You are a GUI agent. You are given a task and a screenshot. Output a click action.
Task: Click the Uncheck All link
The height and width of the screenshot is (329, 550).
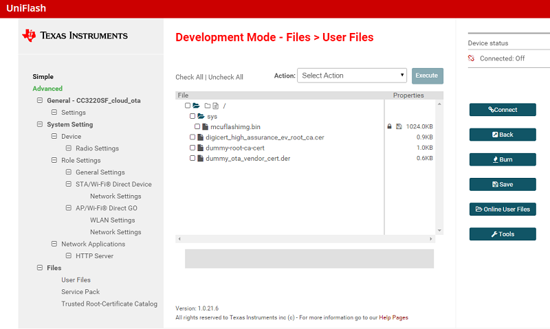[x=225, y=77]
